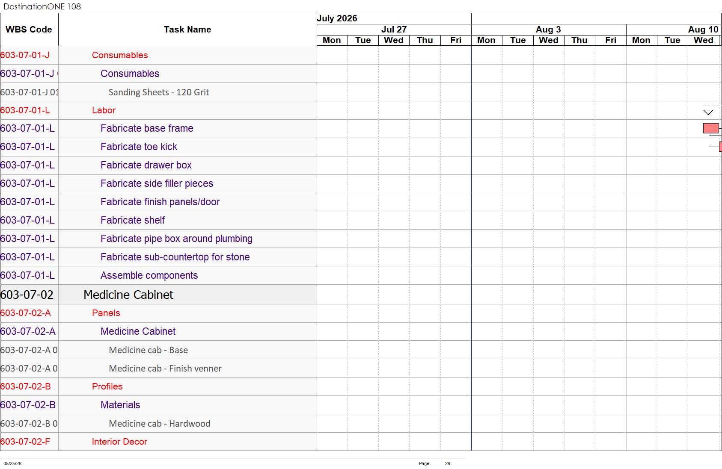Click the July 2026 month header
The height and width of the screenshot is (469, 722).
[x=337, y=18]
